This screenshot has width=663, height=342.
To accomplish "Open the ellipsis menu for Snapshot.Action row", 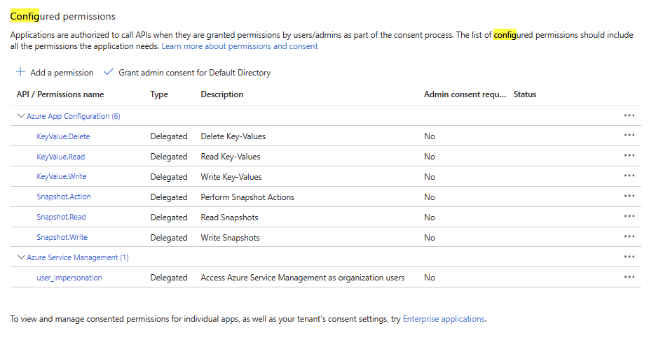I will coord(629,196).
